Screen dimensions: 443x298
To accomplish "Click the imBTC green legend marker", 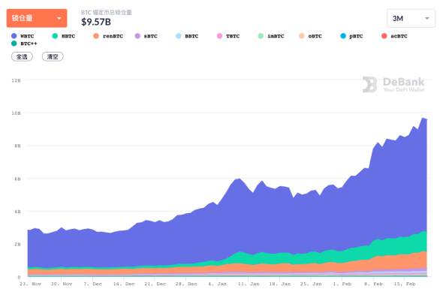I will [261, 36].
